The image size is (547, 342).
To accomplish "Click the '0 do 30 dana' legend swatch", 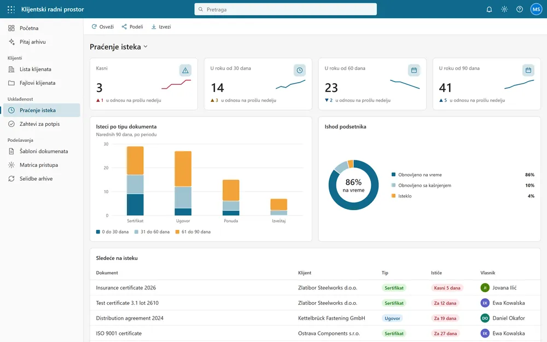I will point(98,231).
